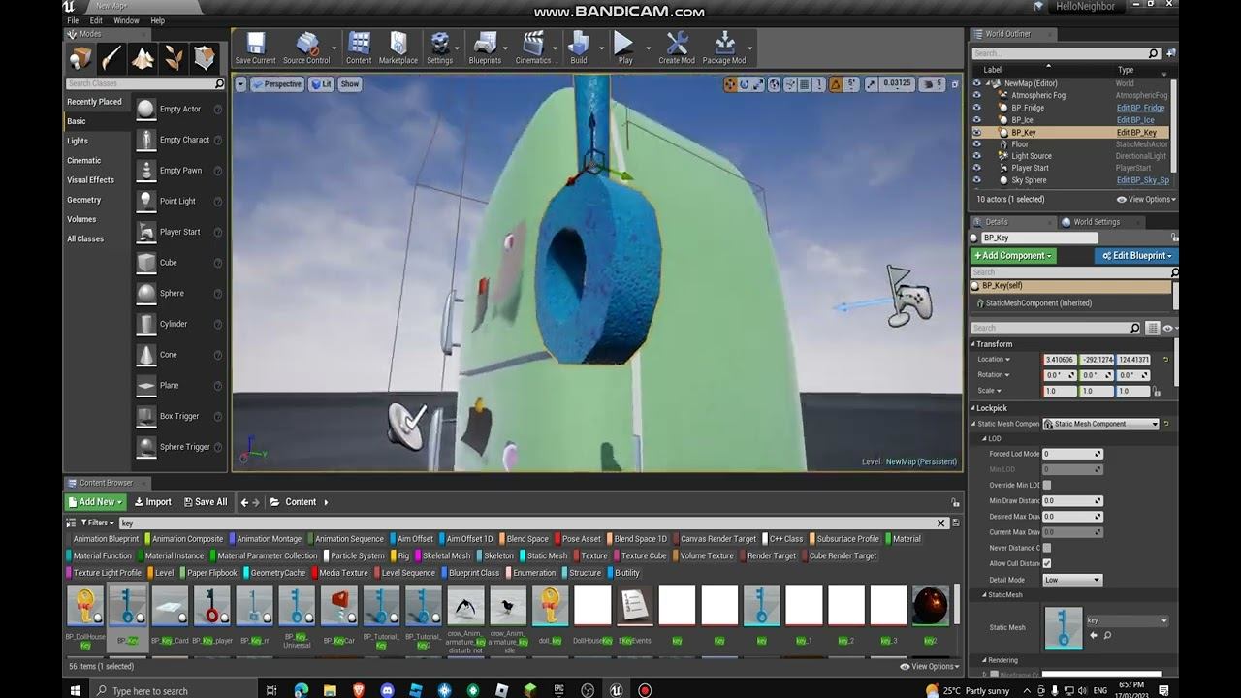
Task: Switch to the Landscape mode icon
Action: click(143, 58)
